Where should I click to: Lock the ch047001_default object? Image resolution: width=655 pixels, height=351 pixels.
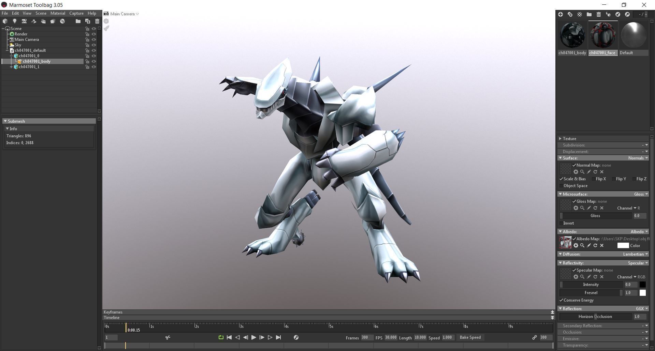[x=87, y=50]
